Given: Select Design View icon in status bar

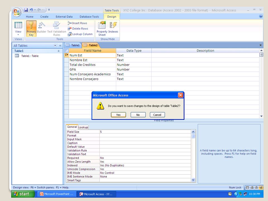Looking at the screenshot, I should click(x=261, y=188).
